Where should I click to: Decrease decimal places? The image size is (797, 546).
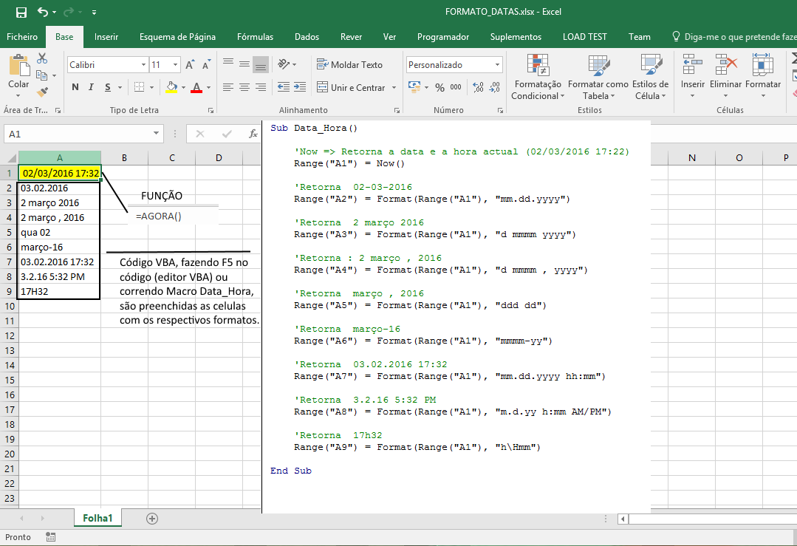495,87
